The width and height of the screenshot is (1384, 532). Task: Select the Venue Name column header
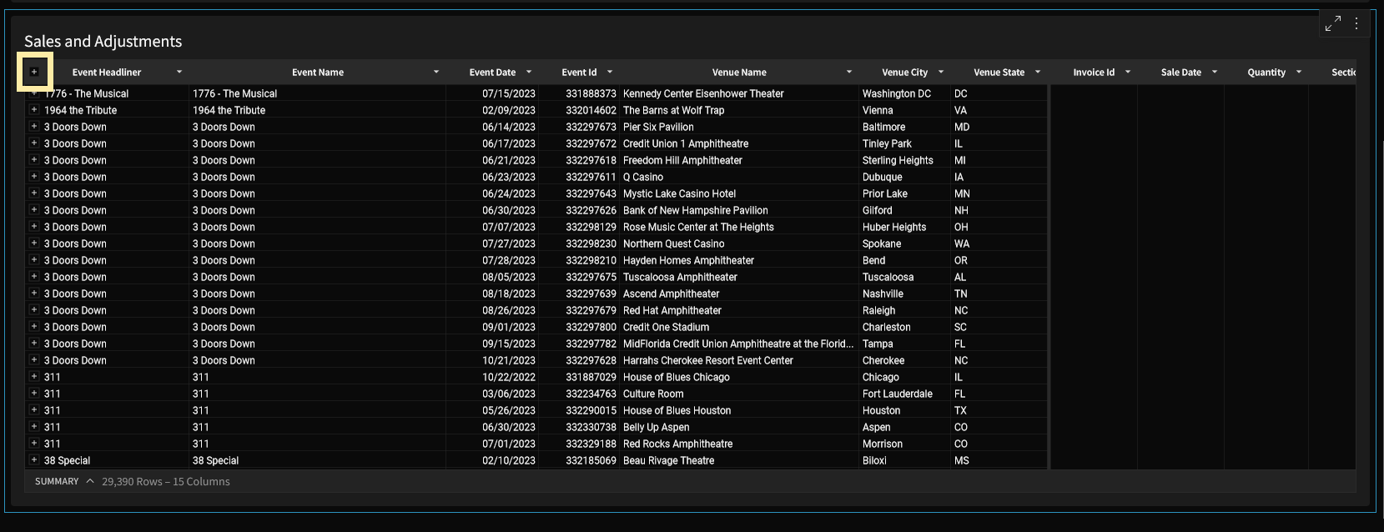point(739,73)
